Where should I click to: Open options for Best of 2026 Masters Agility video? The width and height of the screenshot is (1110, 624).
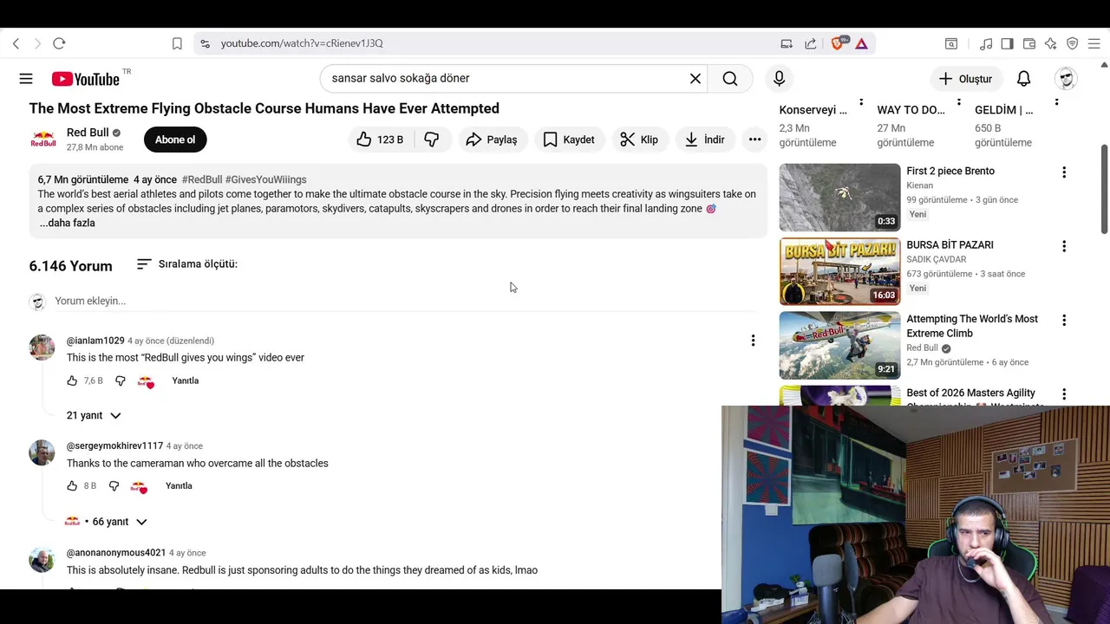point(1063,394)
